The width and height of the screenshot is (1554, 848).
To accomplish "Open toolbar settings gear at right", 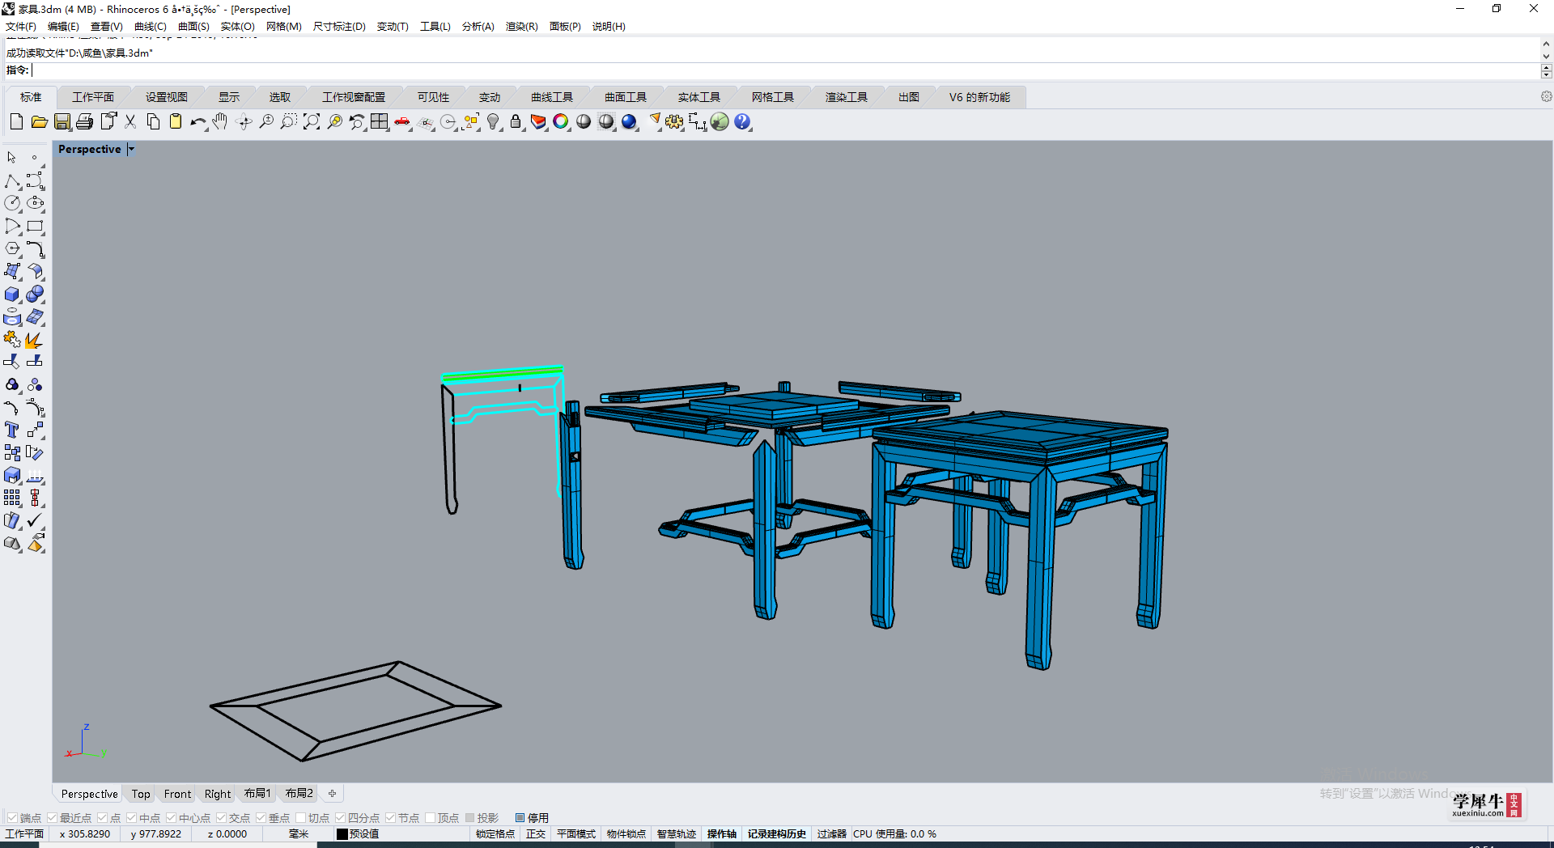I will [x=1546, y=97].
